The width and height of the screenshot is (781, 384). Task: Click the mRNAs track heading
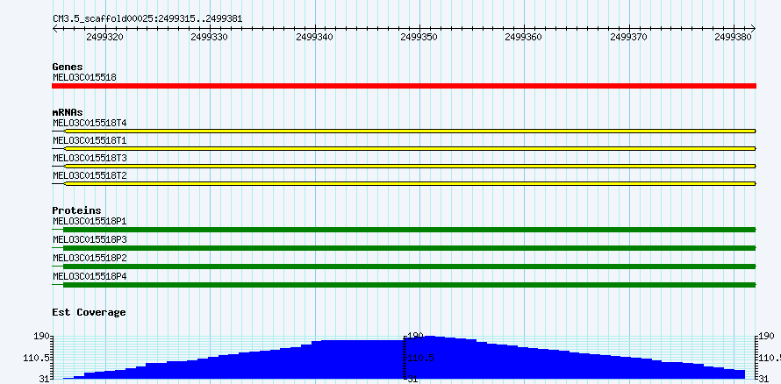(x=68, y=112)
